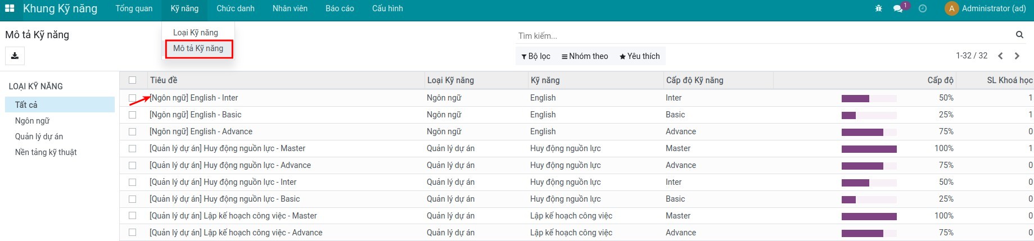Viewport: 1034px width, 241px height.
Task: Go to the previous page arrow
Action: point(1000,56)
